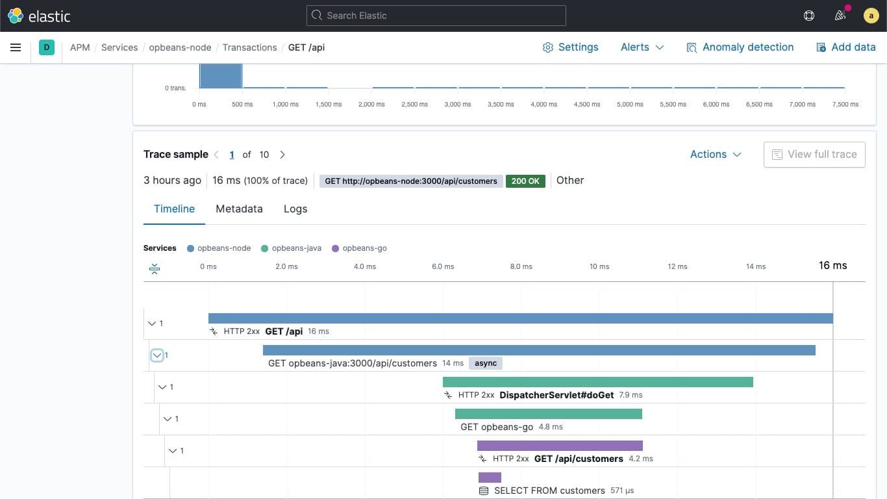Open Anomaly detection
The height and width of the screenshot is (499, 887).
(740, 47)
